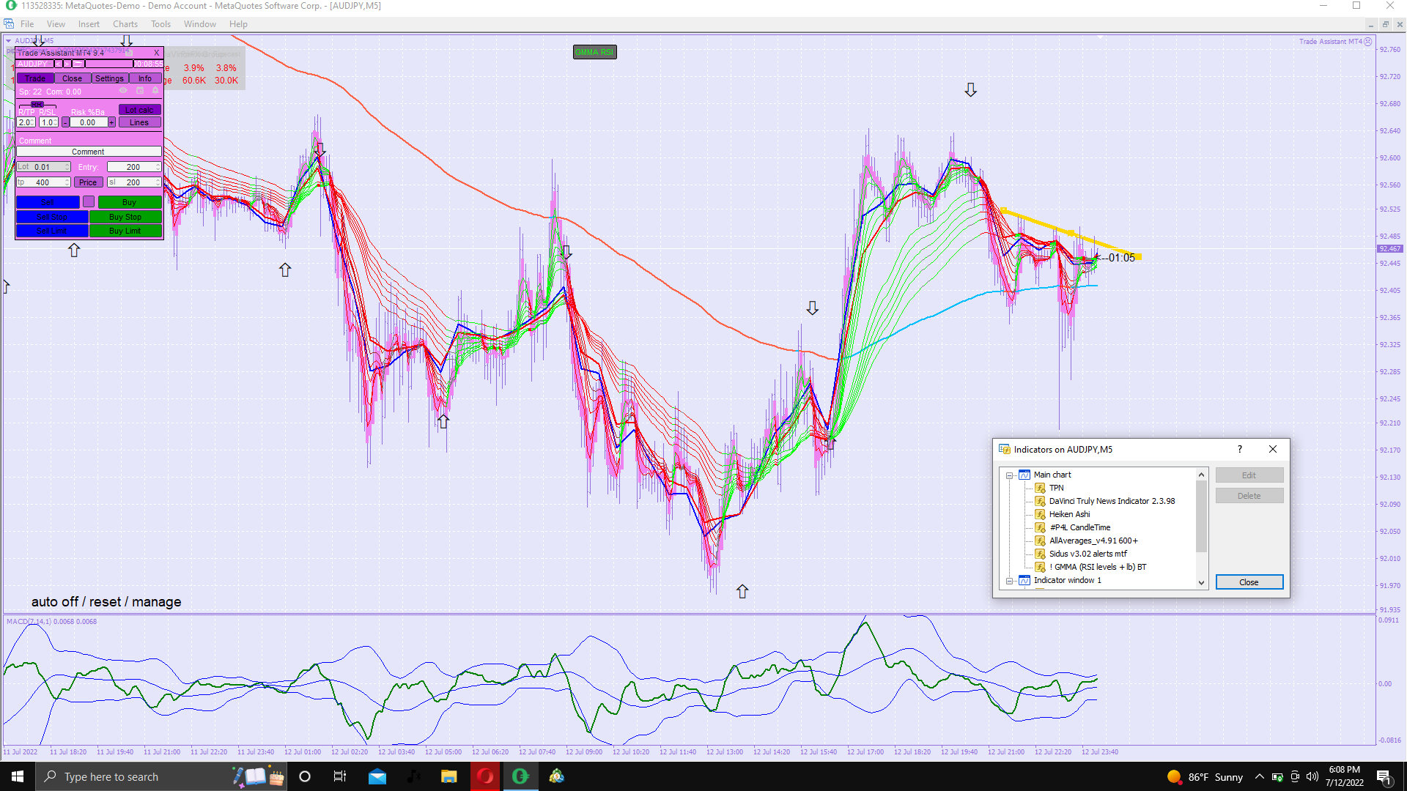
Task: Select the Heiken Ashi indicator icon
Action: pos(1040,514)
